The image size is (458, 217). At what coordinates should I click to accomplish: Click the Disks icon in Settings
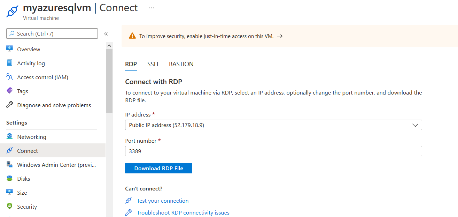coord(10,179)
